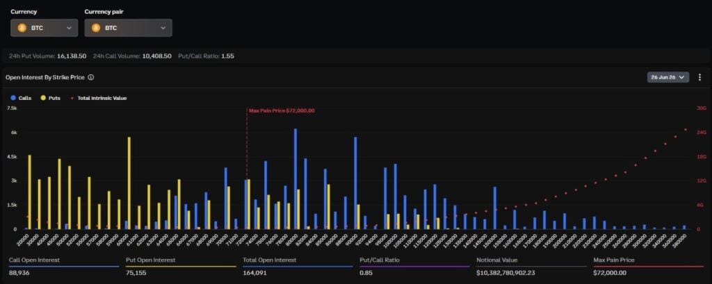Toggle the Total Intrinsic Value legend series
The height and width of the screenshot is (284, 712).
click(x=99, y=98)
